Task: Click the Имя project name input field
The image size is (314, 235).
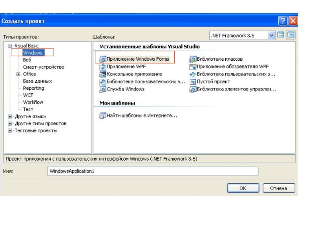Action: point(153,171)
